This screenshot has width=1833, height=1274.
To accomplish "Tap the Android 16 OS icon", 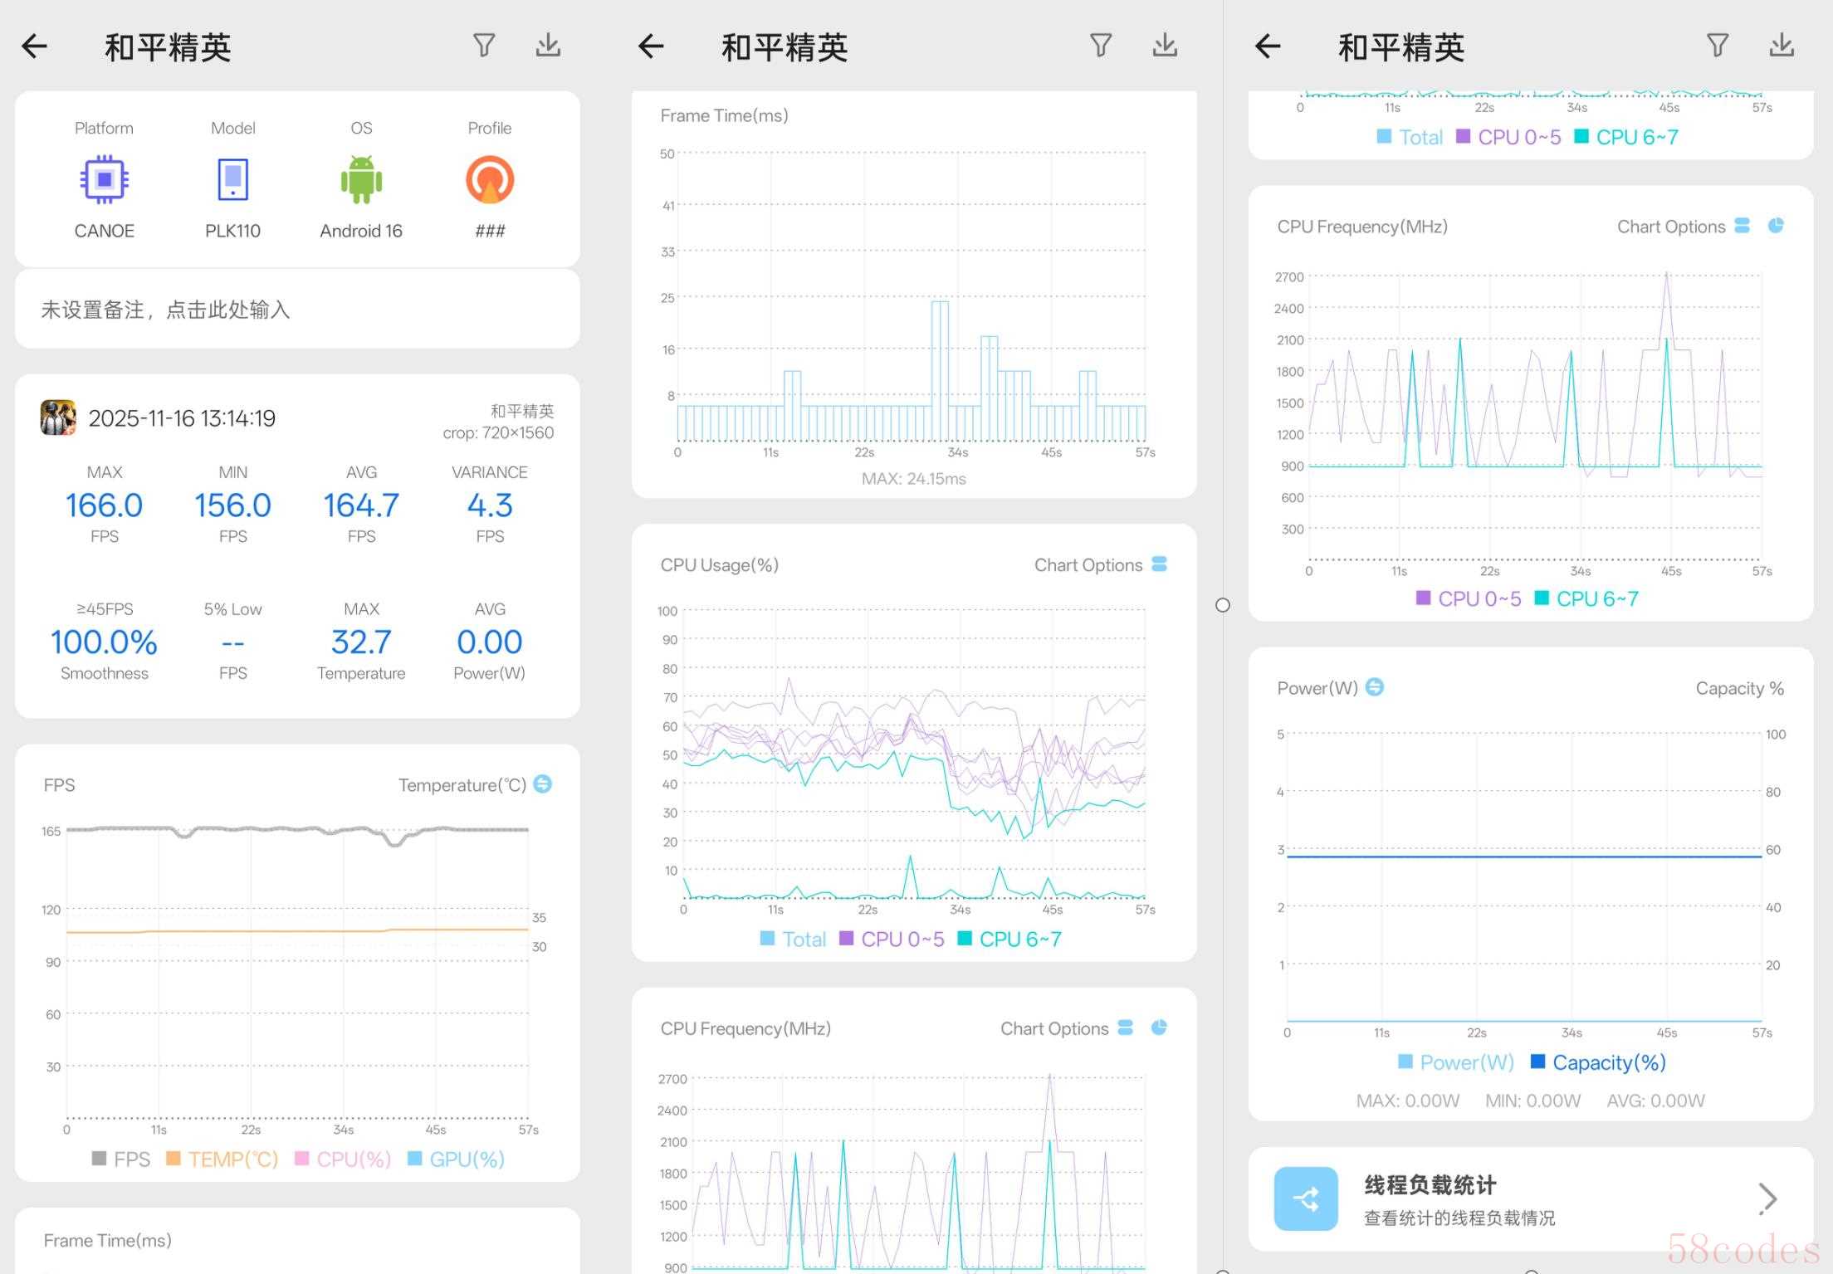I will [x=361, y=179].
